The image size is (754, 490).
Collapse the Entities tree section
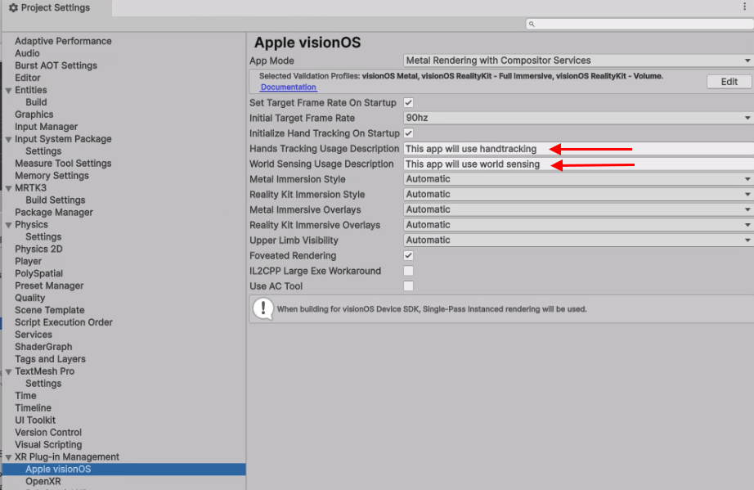pyautogui.click(x=8, y=91)
